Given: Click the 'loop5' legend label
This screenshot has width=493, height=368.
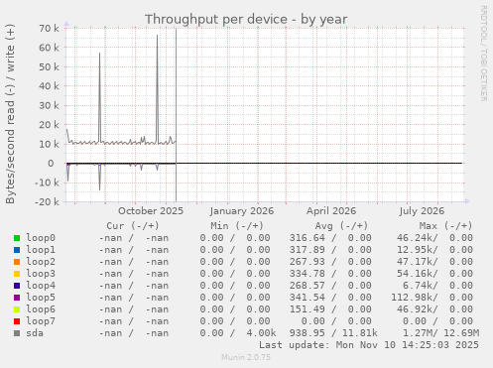Looking at the screenshot, I should click(x=41, y=298).
